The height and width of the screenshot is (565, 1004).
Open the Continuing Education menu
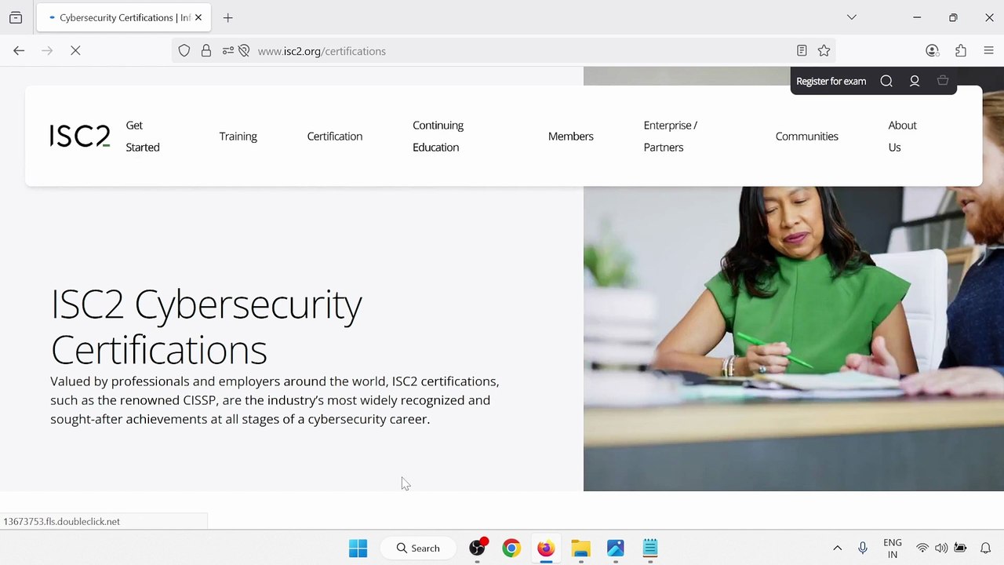438,136
